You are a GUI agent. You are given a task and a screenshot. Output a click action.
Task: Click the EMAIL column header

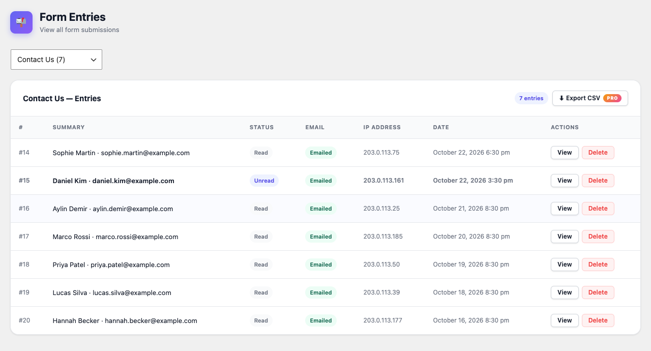(x=315, y=127)
